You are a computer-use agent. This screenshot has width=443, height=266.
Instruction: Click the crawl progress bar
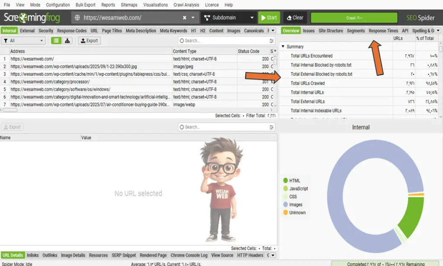354,18
